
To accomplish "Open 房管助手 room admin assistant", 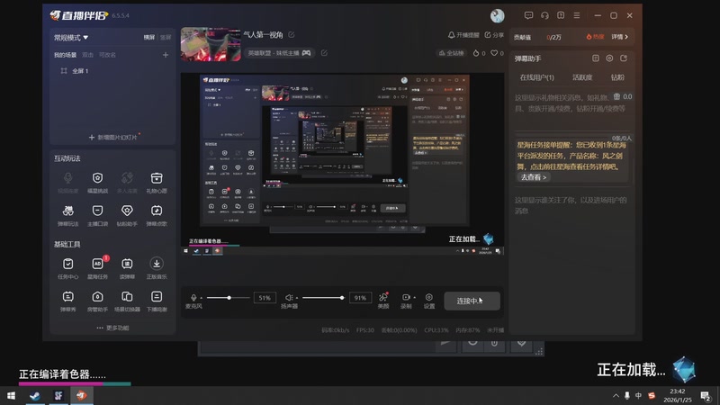I will tap(97, 301).
